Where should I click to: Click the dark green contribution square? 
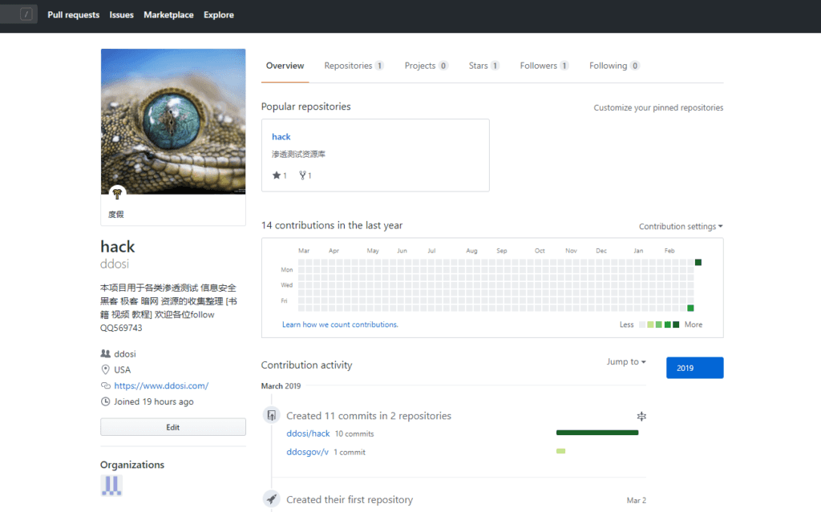(x=698, y=263)
